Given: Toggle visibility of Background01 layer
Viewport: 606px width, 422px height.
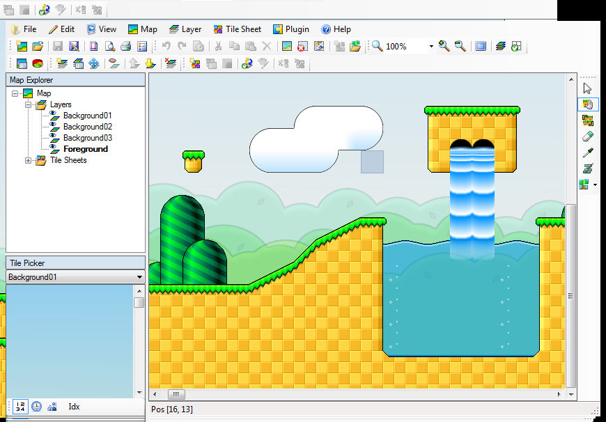Looking at the screenshot, I should pos(54,116).
